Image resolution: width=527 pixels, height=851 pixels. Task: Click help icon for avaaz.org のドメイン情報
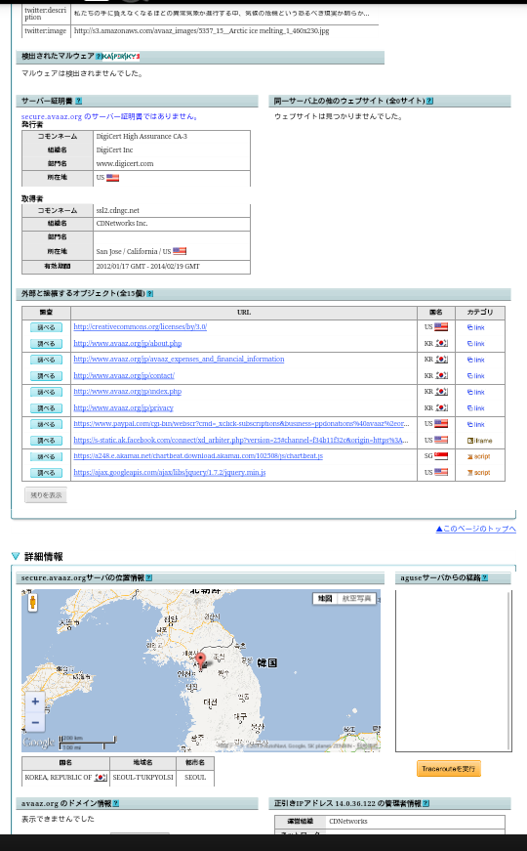pos(115,803)
